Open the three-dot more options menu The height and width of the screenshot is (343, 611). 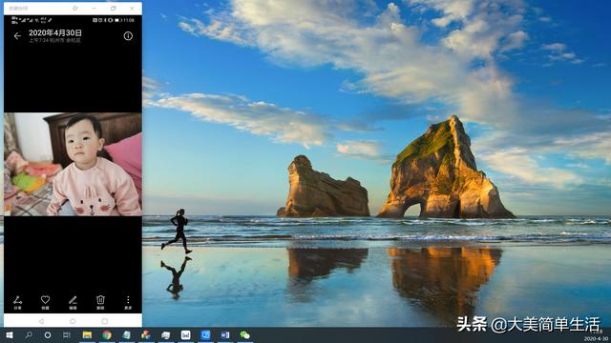(x=128, y=302)
